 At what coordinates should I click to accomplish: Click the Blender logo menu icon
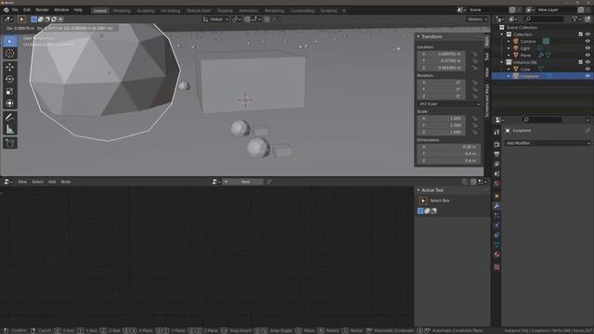[6, 10]
